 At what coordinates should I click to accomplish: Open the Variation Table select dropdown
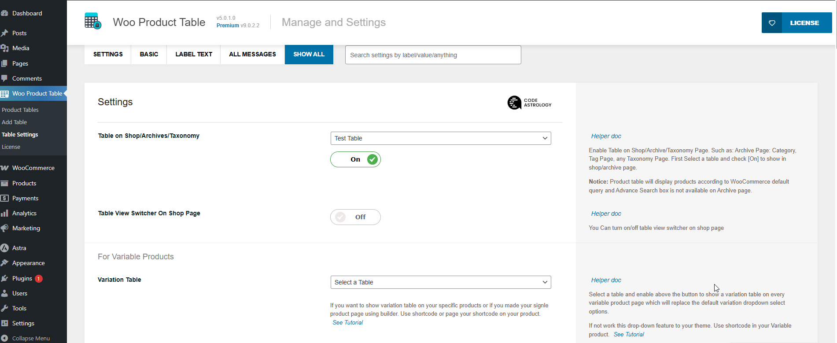pos(441,282)
